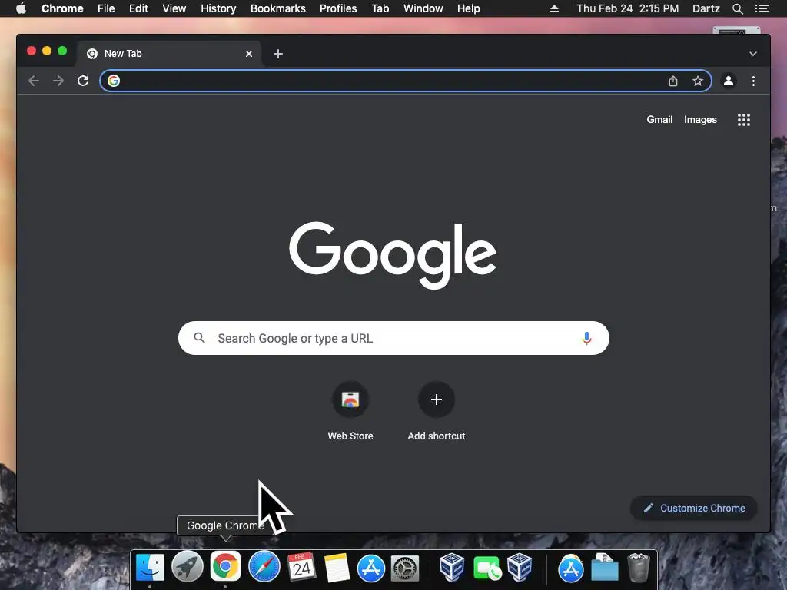Click the Google icon in the address bar
This screenshot has width=787, height=590.
(114, 81)
